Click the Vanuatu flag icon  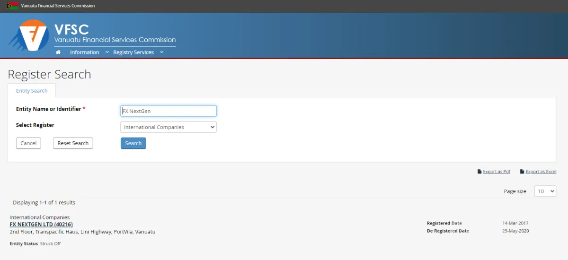pyautogui.click(x=13, y=6)
